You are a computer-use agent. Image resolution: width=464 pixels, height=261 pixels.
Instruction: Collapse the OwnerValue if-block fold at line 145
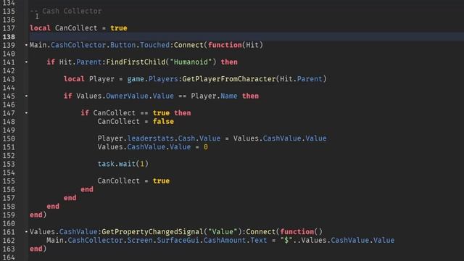tap(26, 96)
